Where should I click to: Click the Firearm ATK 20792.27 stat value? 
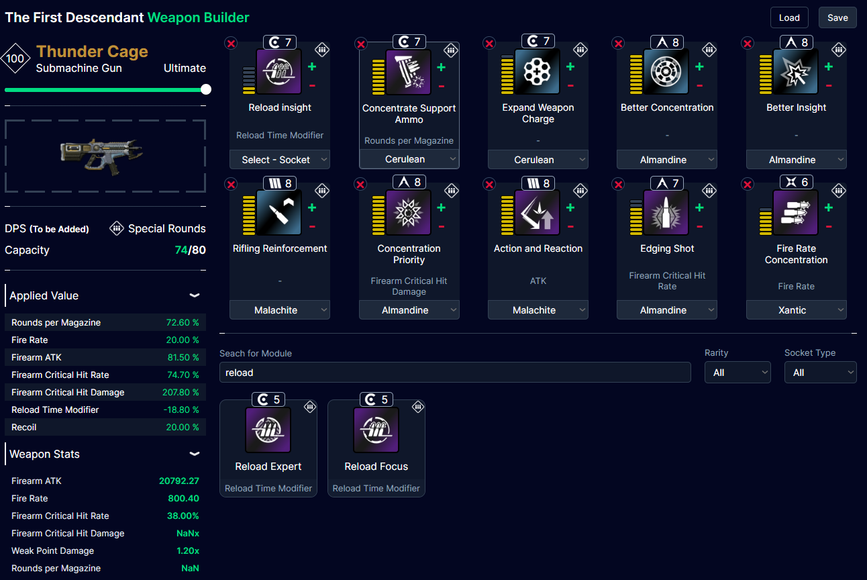tap(179, 481)
